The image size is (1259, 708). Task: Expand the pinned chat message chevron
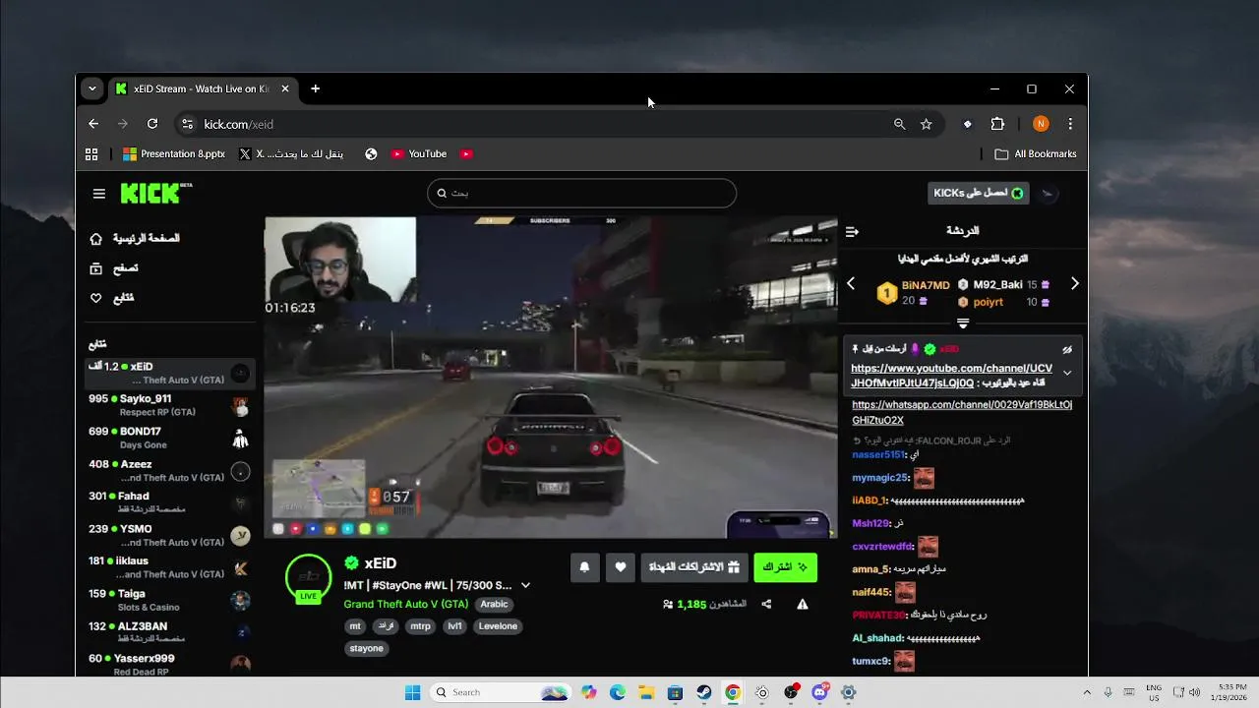(x=1067, y=373)
